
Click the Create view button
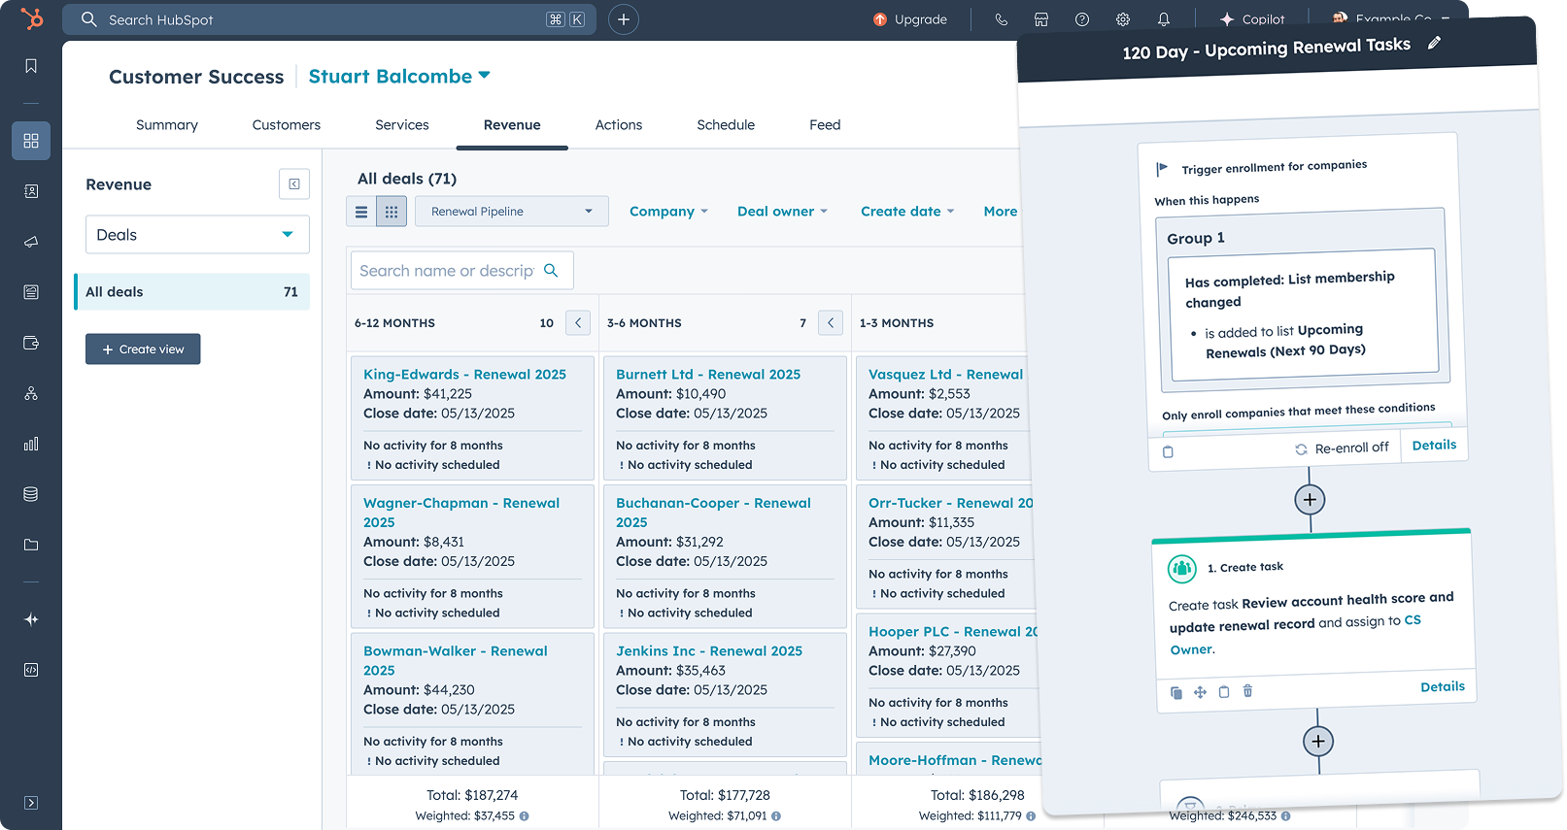coord(143,349)
